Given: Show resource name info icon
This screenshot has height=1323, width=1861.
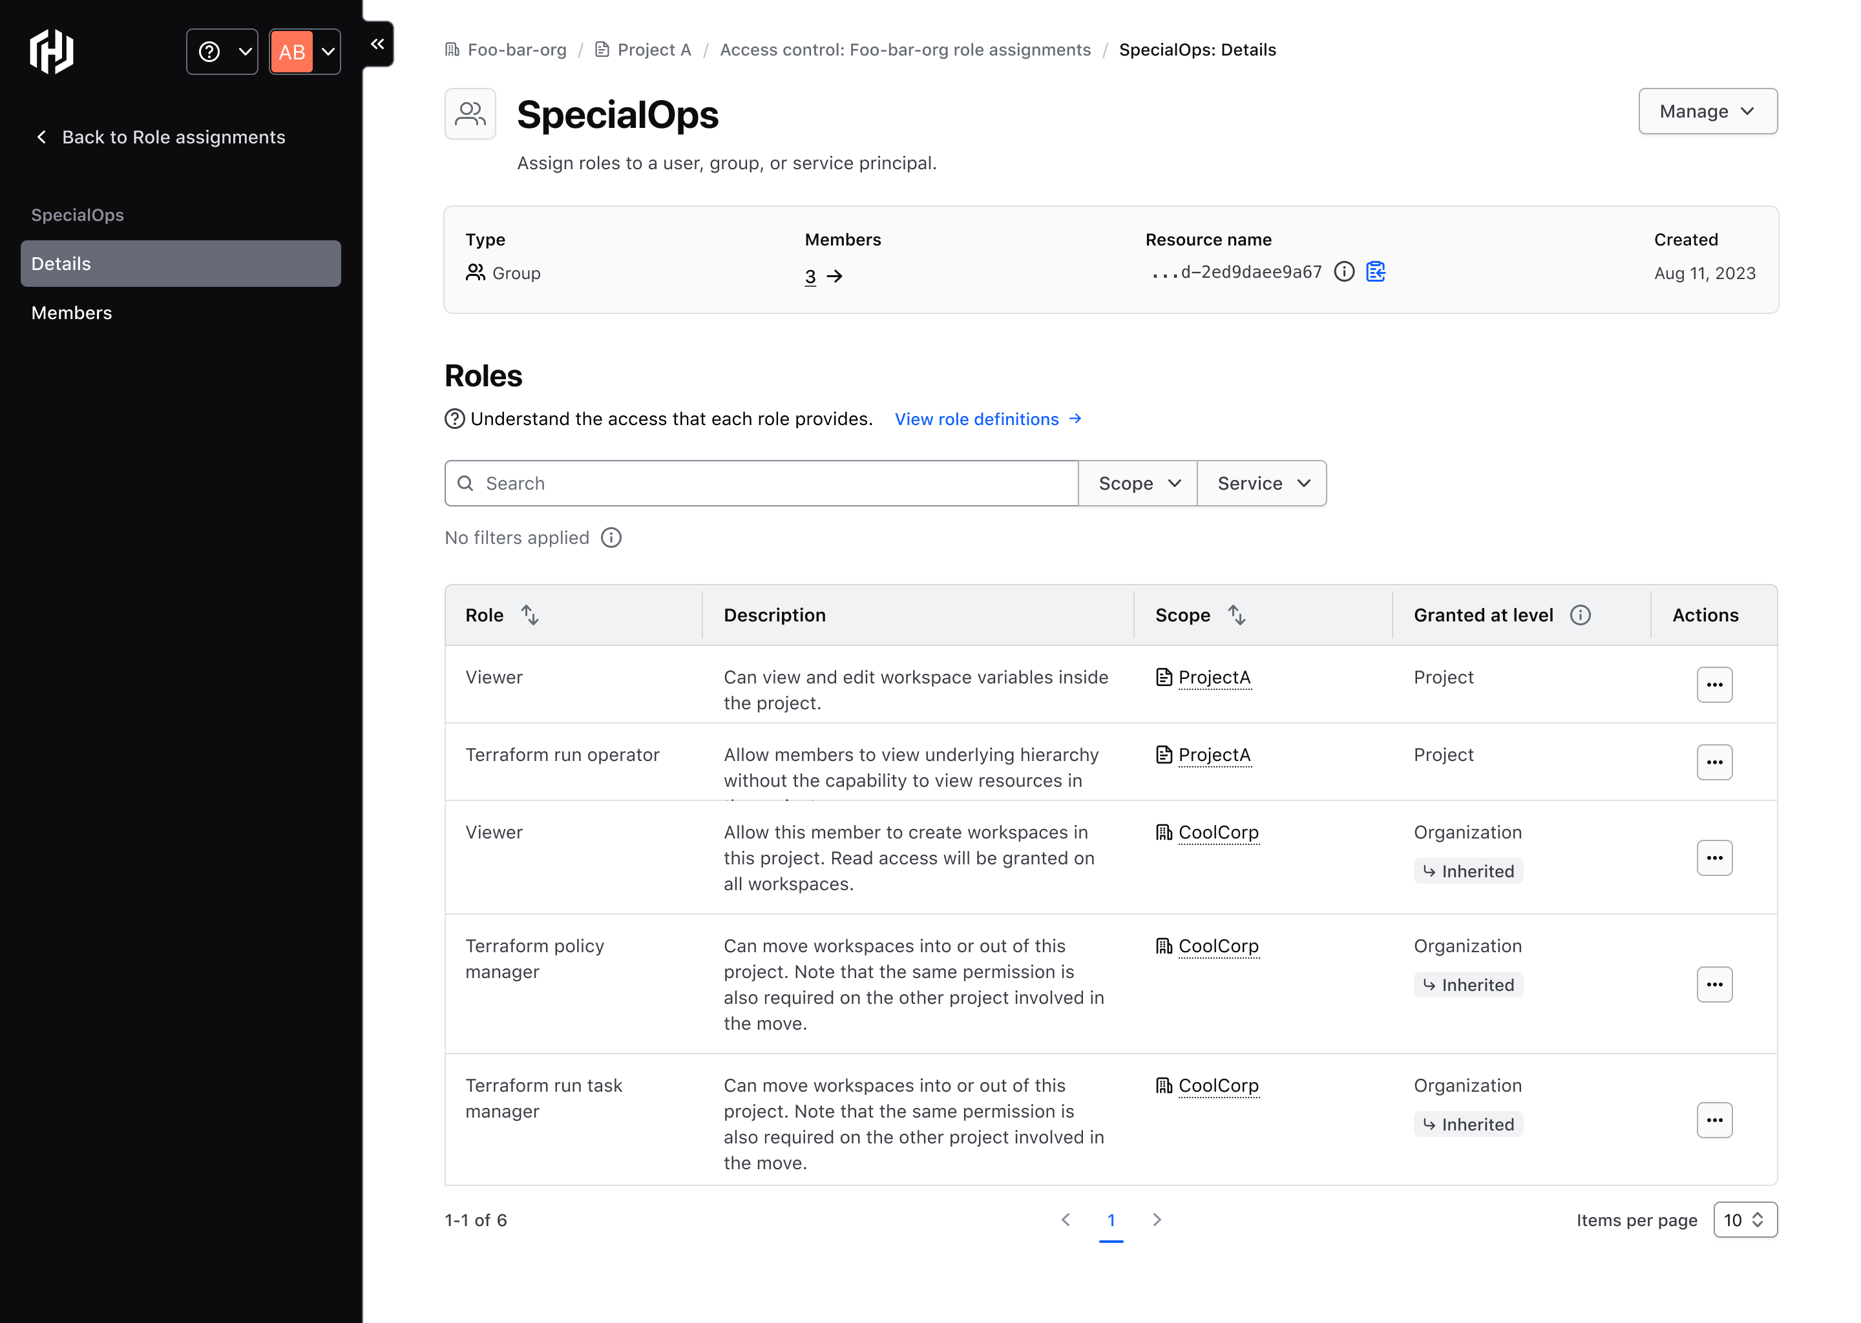Looking at the screenshot, I should pyautogui.click(x=1343, y=271).
